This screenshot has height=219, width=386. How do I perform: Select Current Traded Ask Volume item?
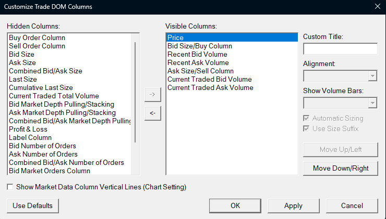[210, 88]
